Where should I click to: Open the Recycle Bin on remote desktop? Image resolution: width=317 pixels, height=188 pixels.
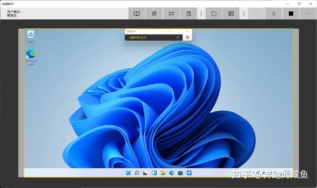click(x=31, y=37)
